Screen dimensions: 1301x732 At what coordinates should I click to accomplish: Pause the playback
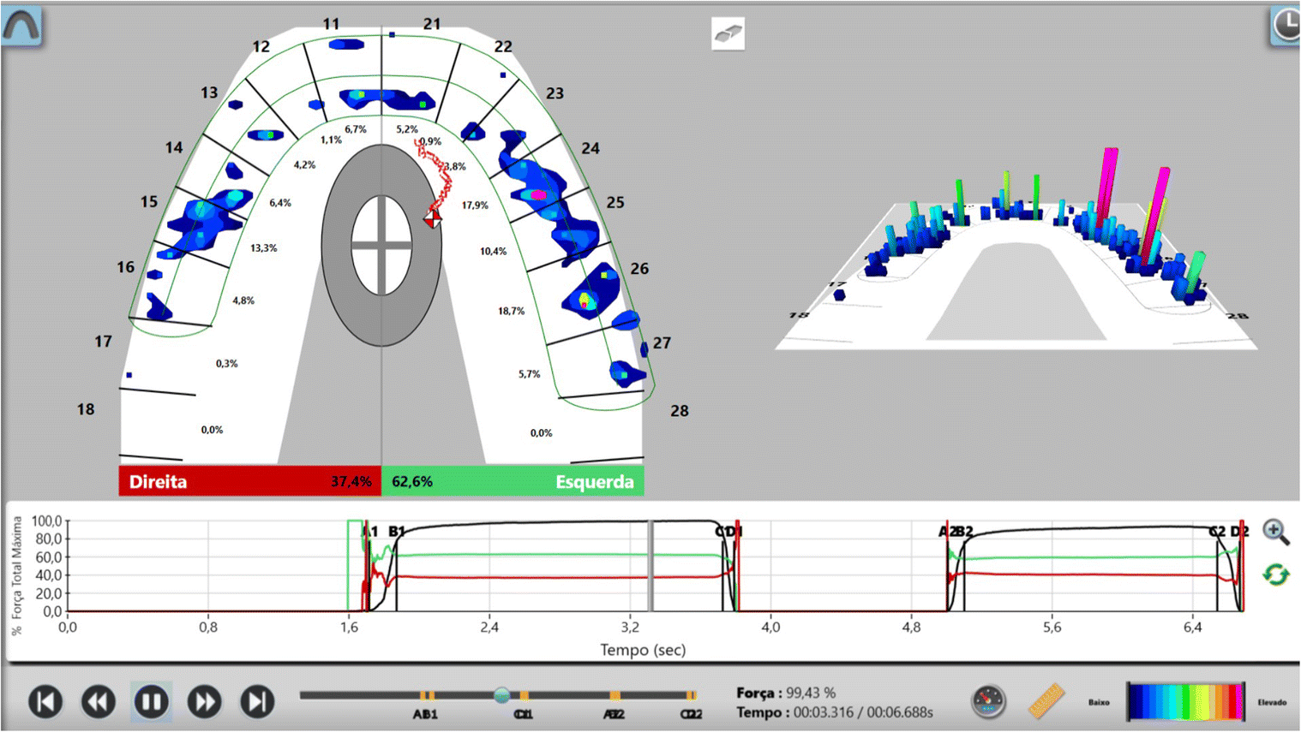152,702
